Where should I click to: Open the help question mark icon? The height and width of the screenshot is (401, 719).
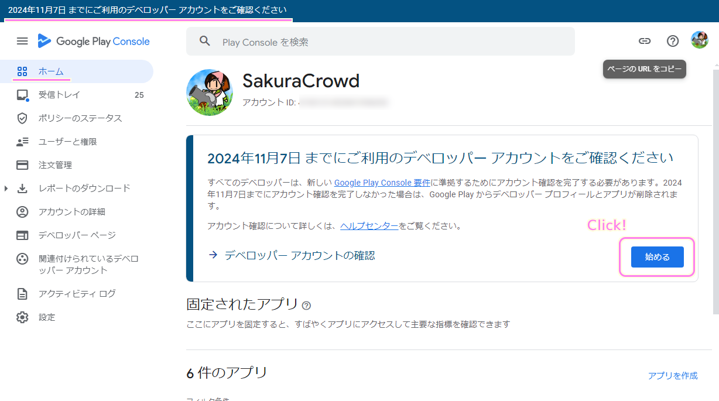[x=673, y=41]
